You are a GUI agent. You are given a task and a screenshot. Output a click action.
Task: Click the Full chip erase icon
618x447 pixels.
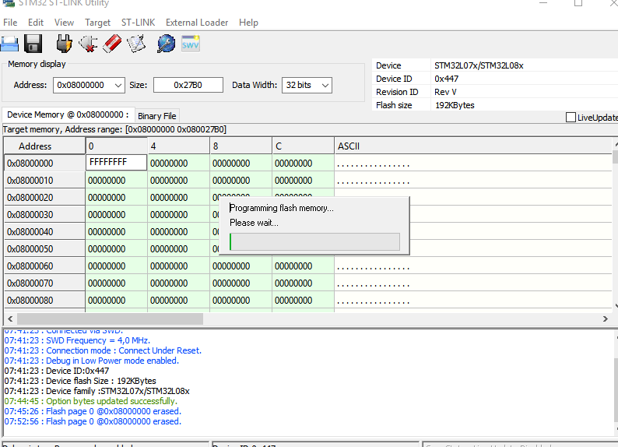(x=111, y=44)
